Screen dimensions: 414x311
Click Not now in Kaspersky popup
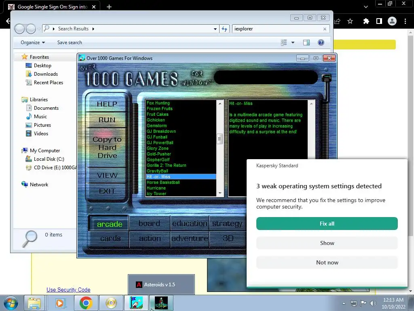[x=327, y=262]
